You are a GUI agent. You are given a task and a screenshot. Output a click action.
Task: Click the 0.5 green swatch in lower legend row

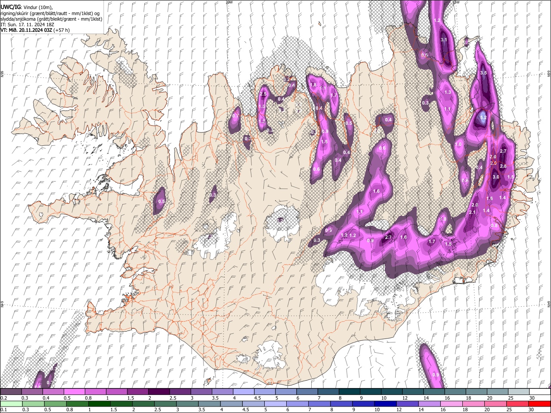point(56,404)
